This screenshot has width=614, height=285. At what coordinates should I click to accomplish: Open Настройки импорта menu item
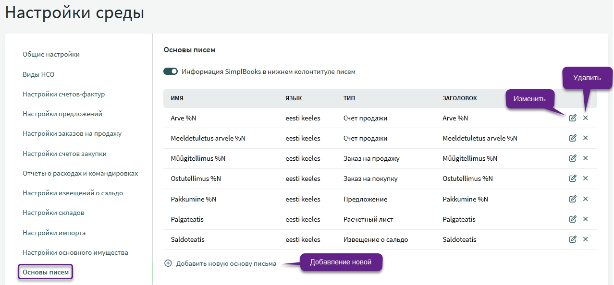click(54, 233)
